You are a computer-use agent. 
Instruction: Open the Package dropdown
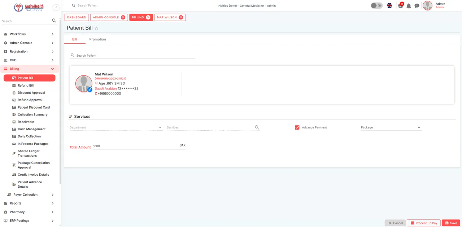coord(391,127)
